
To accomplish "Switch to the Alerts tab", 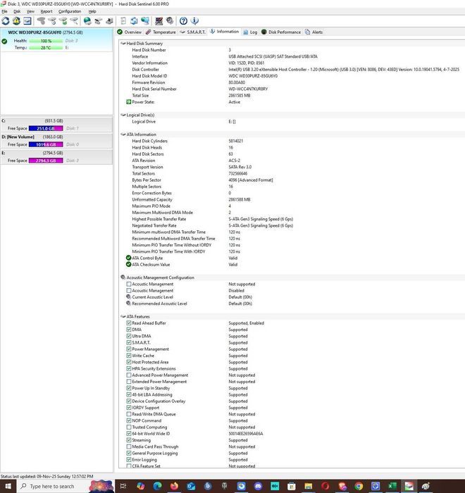I will [314, 32].
